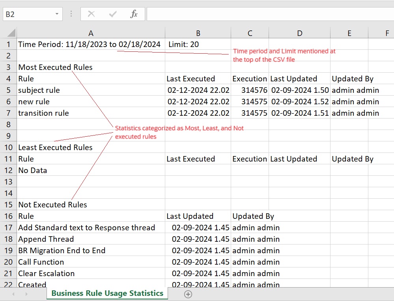Click previous sheet navigation arrow
Screen dimensions: 394x301
click(x=13, y=294)
